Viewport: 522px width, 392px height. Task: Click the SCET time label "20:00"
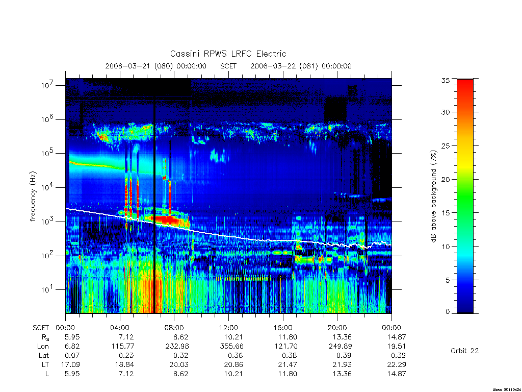(337, 328)
